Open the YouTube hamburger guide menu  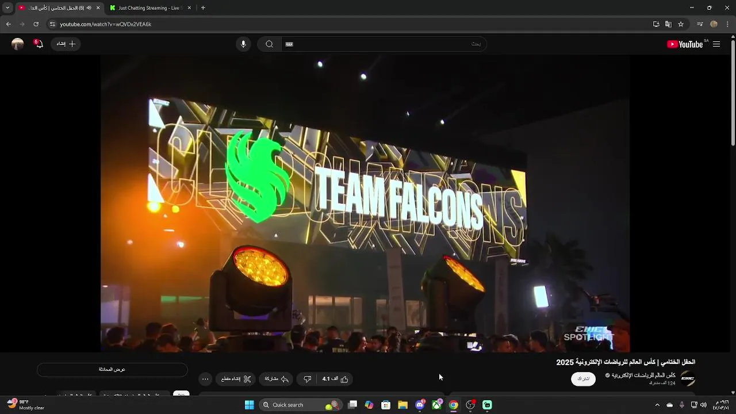coord(716,44)
